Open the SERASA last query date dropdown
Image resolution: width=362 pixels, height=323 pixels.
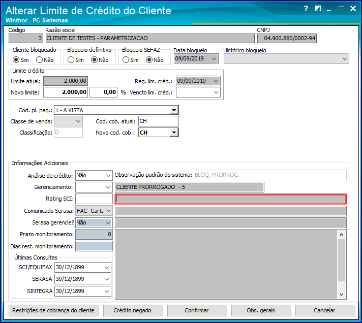pyautogui.click(x=106, y=279)
